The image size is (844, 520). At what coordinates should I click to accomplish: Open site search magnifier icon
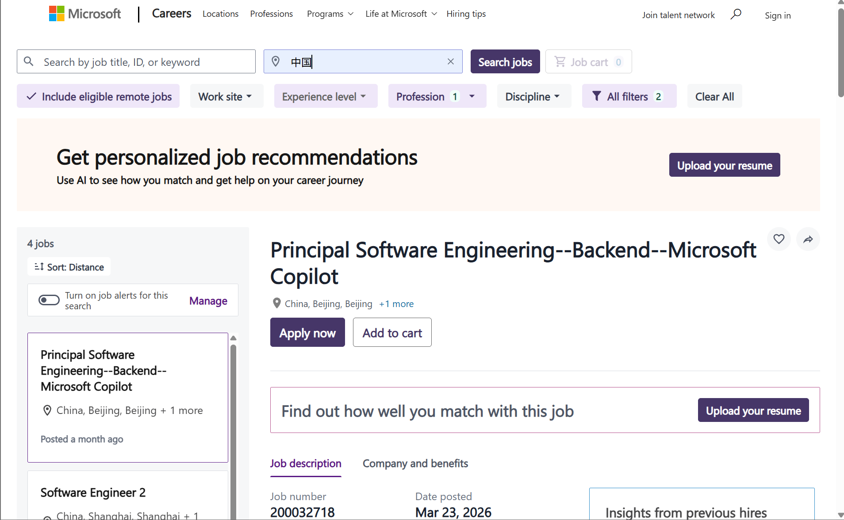736,15
